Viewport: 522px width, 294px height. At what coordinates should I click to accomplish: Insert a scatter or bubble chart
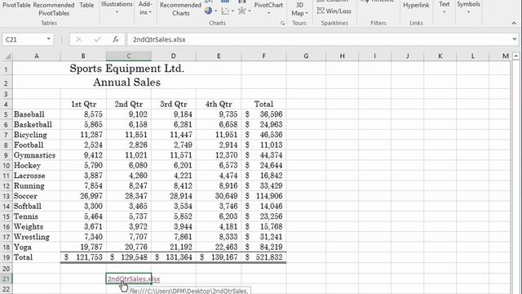tap(225, 11)
